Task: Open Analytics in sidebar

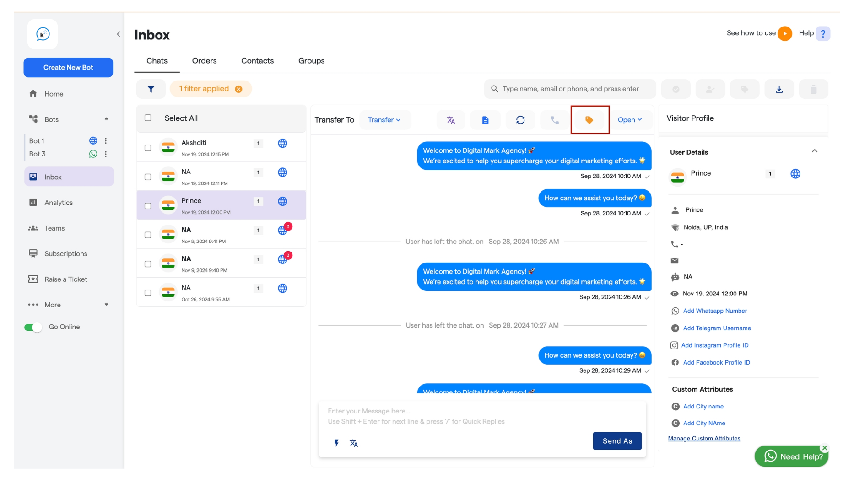Action: point(69,203)
